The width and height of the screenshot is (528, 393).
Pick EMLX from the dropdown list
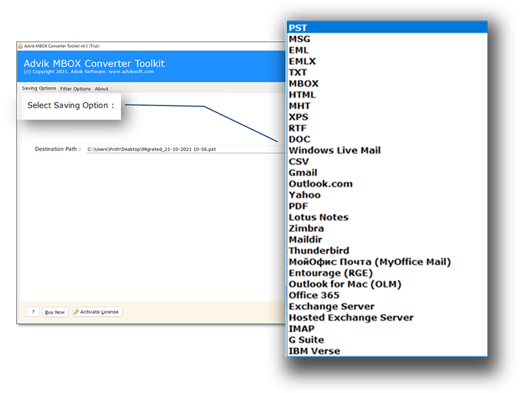click(x=387, y=62)
